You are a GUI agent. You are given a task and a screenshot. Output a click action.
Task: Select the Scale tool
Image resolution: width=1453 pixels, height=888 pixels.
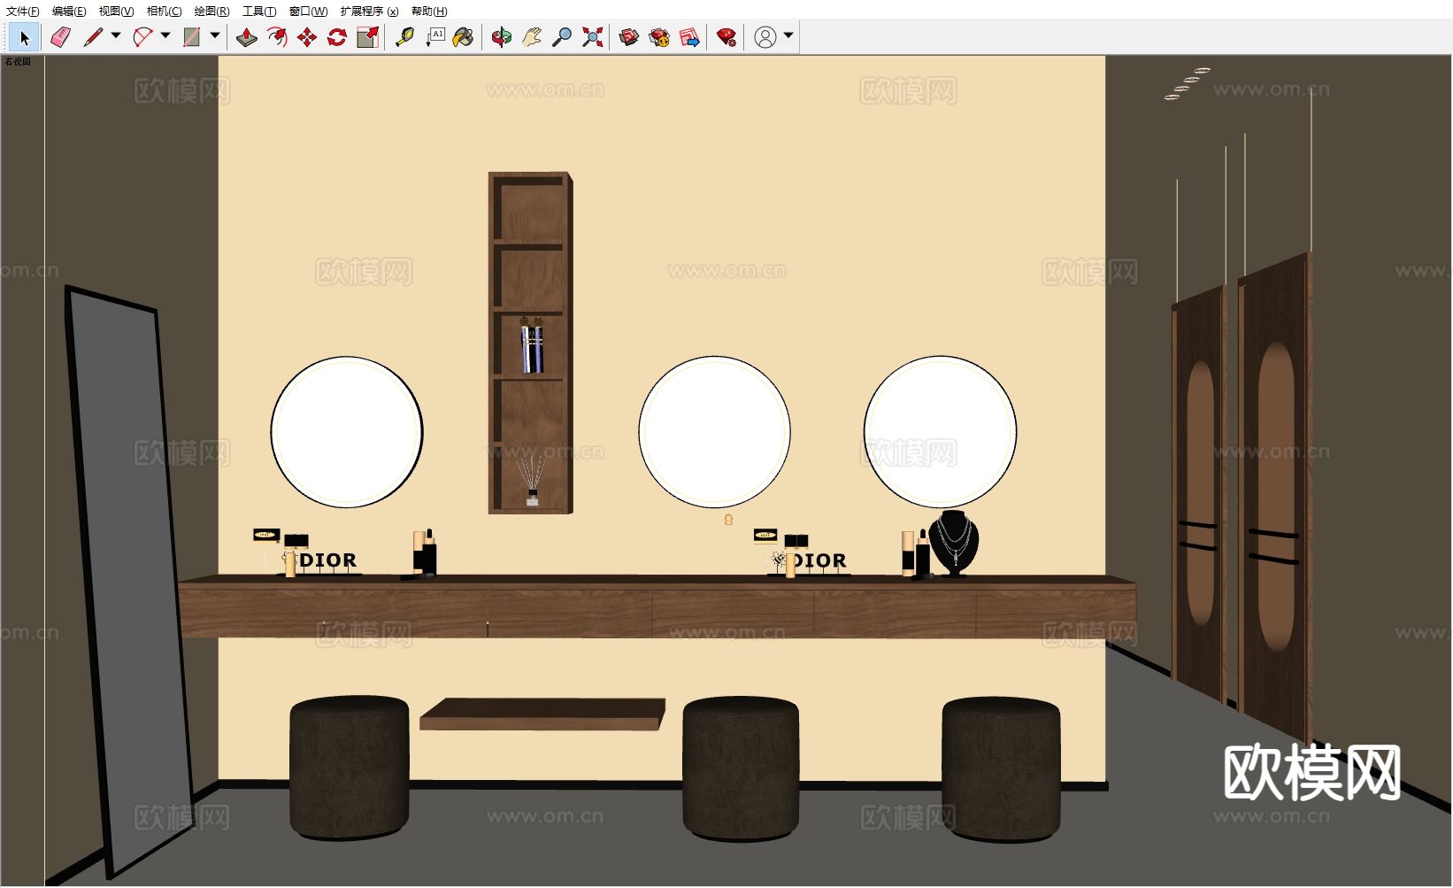tap(367, 37)
